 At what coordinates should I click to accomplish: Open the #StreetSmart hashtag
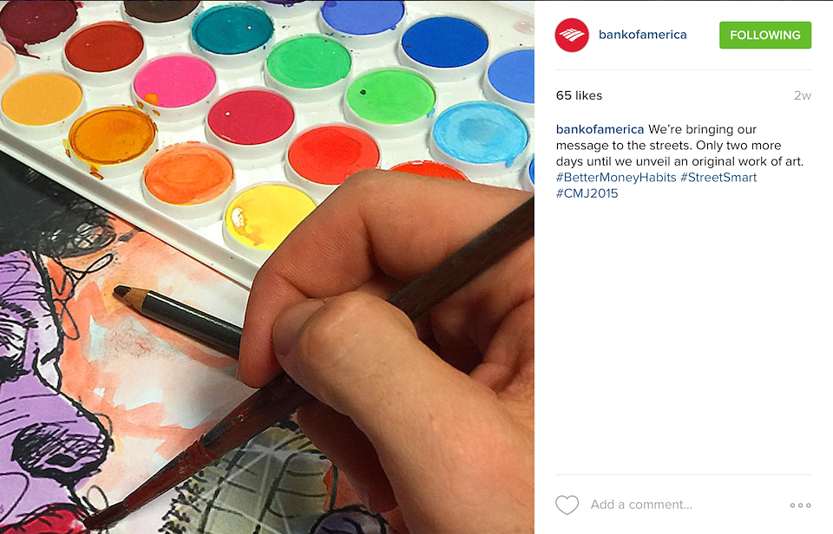point(718,178)
